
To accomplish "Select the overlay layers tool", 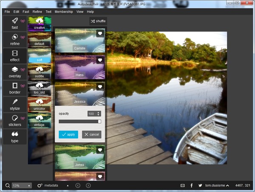I will click(x=14, y=72).
